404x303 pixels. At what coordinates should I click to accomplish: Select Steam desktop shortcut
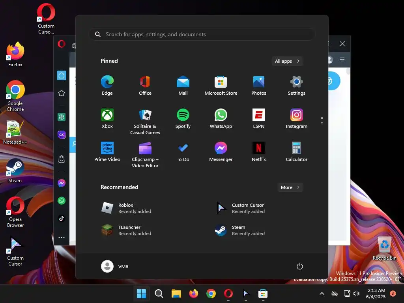click(x=15, y=170)
